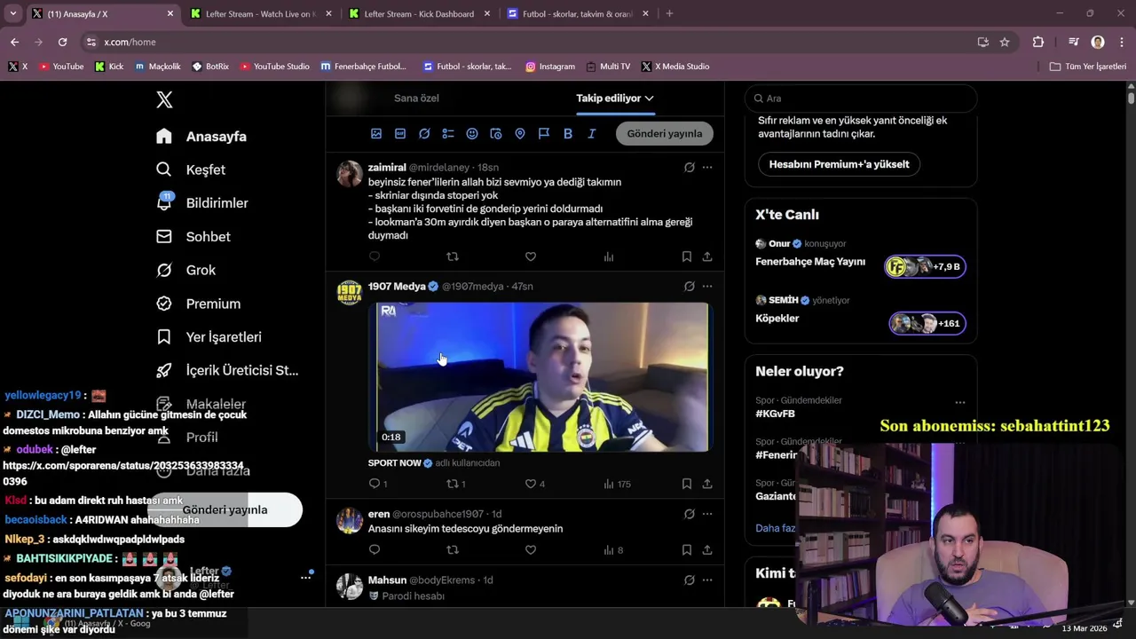The width and height of the screenshot is (1136, 639).
Task: Click Grok icon on Mahsun's post
Action: 689,580
